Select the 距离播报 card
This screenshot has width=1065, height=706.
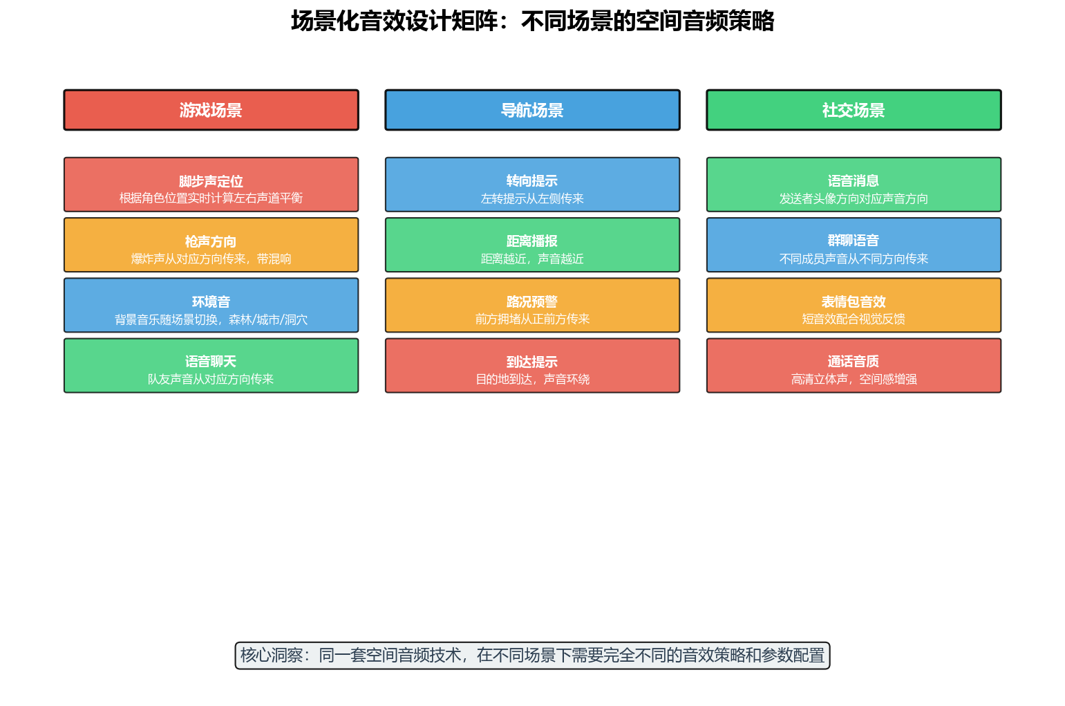pos(532,245)
